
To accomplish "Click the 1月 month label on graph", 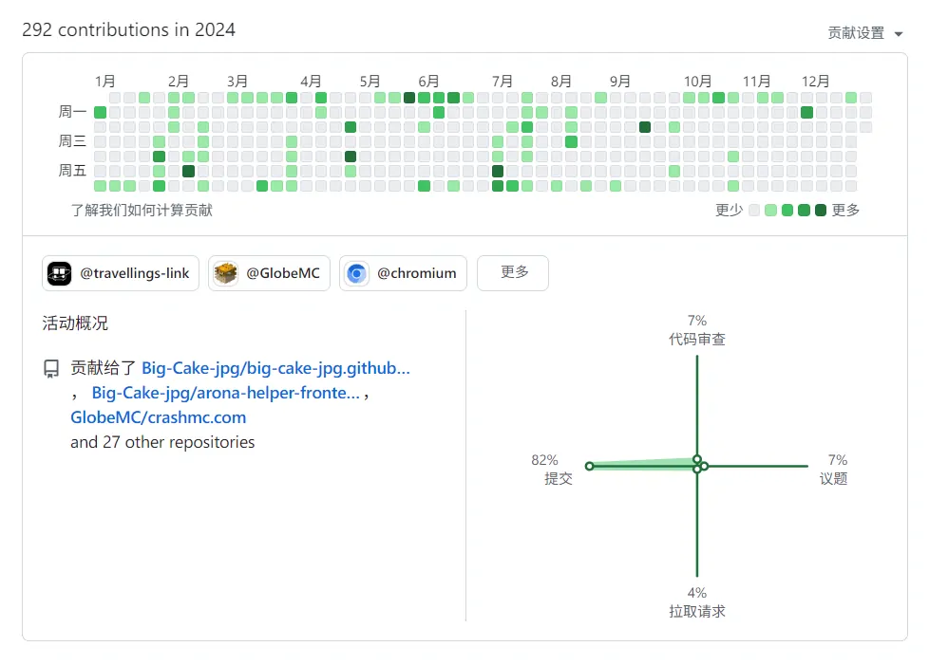I will (104, 81).
